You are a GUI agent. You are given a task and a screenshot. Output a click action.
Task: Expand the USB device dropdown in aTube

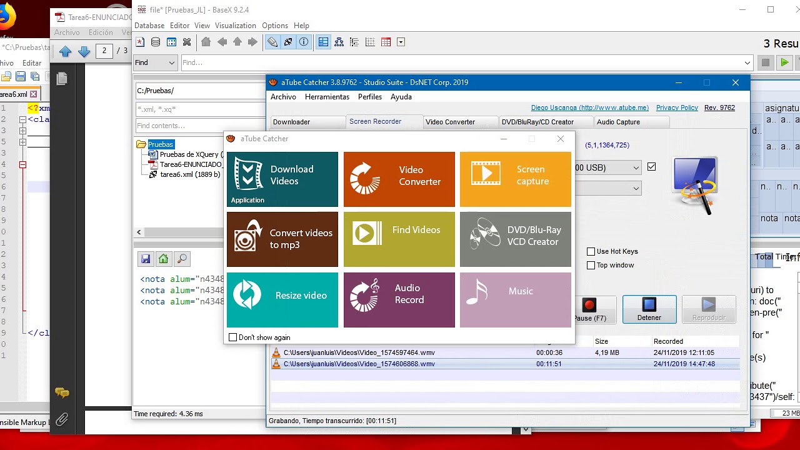(x=636, y=167)
